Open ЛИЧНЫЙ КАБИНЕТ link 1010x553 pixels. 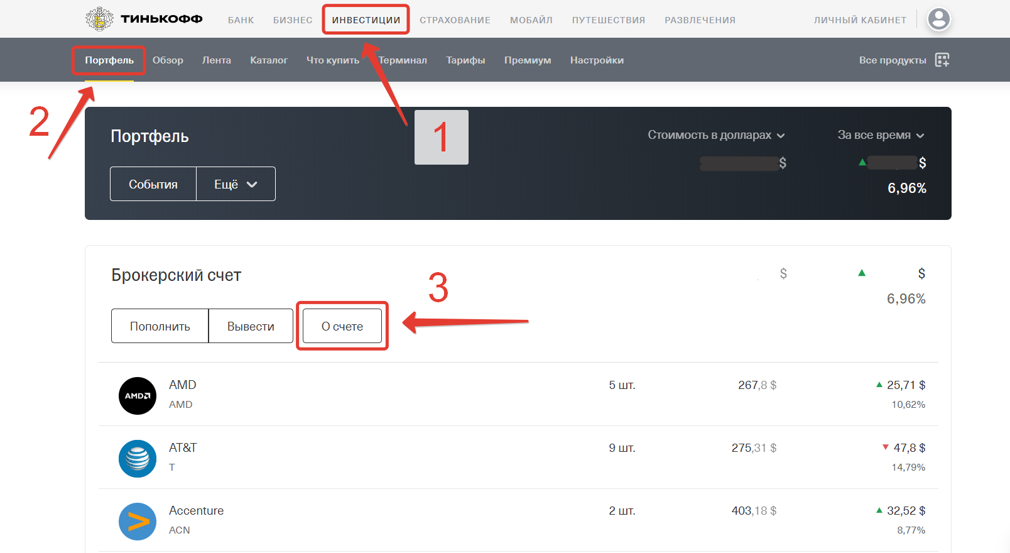pos(861,20)
